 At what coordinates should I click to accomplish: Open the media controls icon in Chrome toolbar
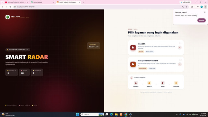pyautogui.click(x=198, y=7)
